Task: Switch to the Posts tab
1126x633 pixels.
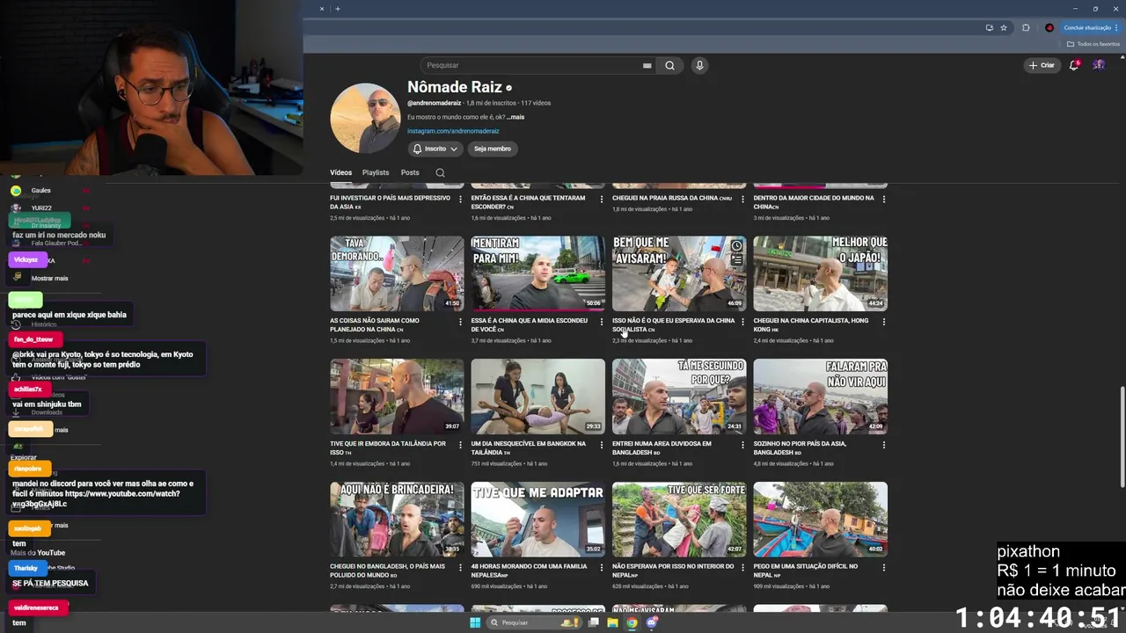Action: pyautogui.click(x=410, y=172)
